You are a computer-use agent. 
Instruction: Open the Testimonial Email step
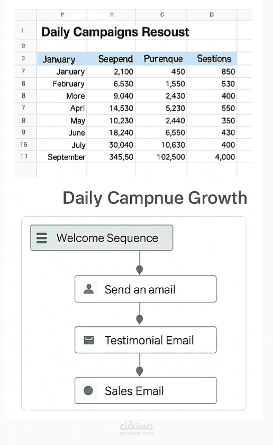point(145,340)
